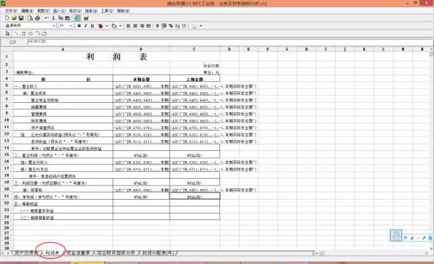Click the Undo arrow icon
Image resolution: width=434 pixels, height=264 pixels.
point(47,18)
